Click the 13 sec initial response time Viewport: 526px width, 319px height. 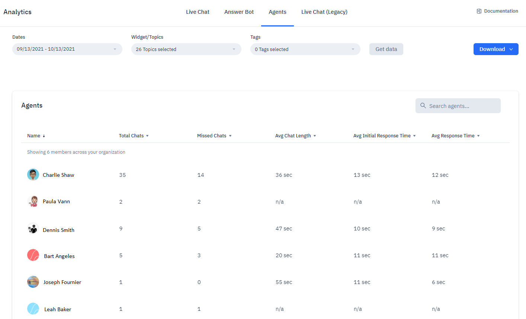tap(362, 175)
